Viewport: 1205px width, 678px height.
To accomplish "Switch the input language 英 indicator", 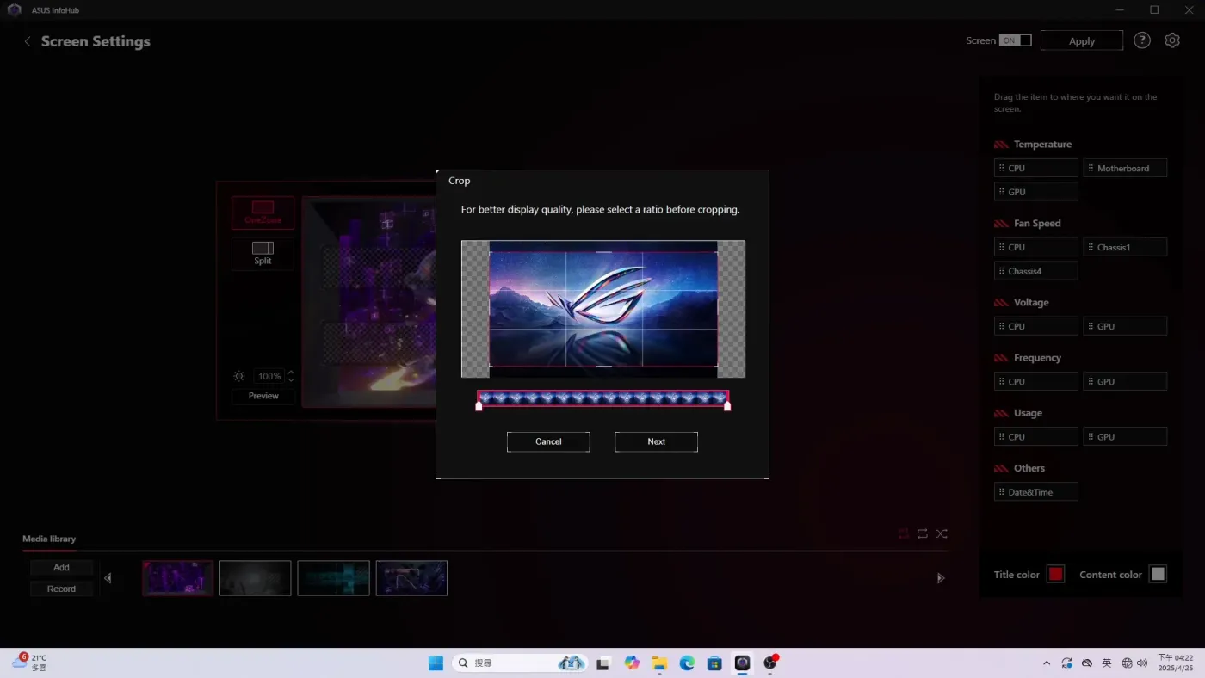I will 1107,663.
